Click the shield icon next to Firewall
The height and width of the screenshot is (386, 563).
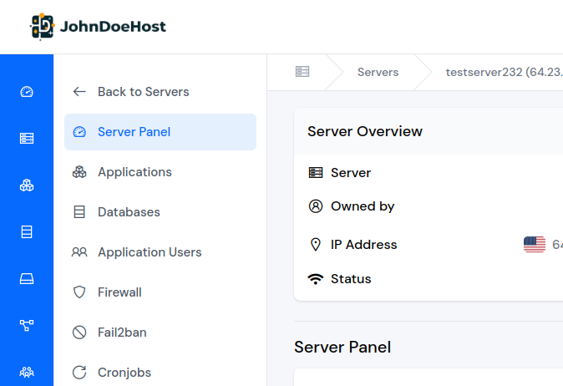click(x=79, y=292)
